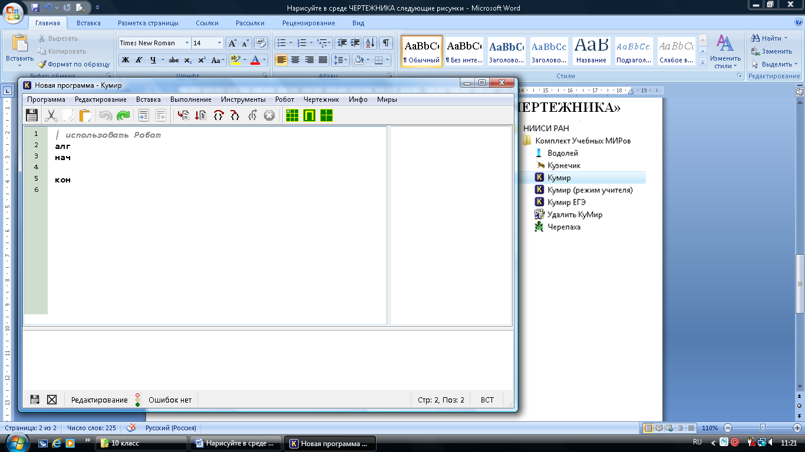
Task: Click the zoom slider in Word status bar
Action: pyautogui.click(x=763, y=428)
